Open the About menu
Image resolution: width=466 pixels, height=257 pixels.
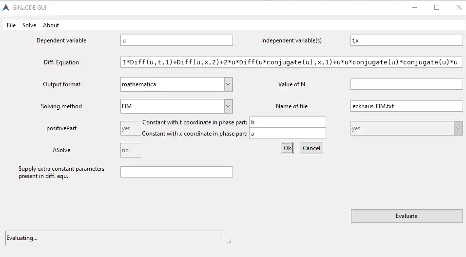pyautogui.click(x=51, y=25)
